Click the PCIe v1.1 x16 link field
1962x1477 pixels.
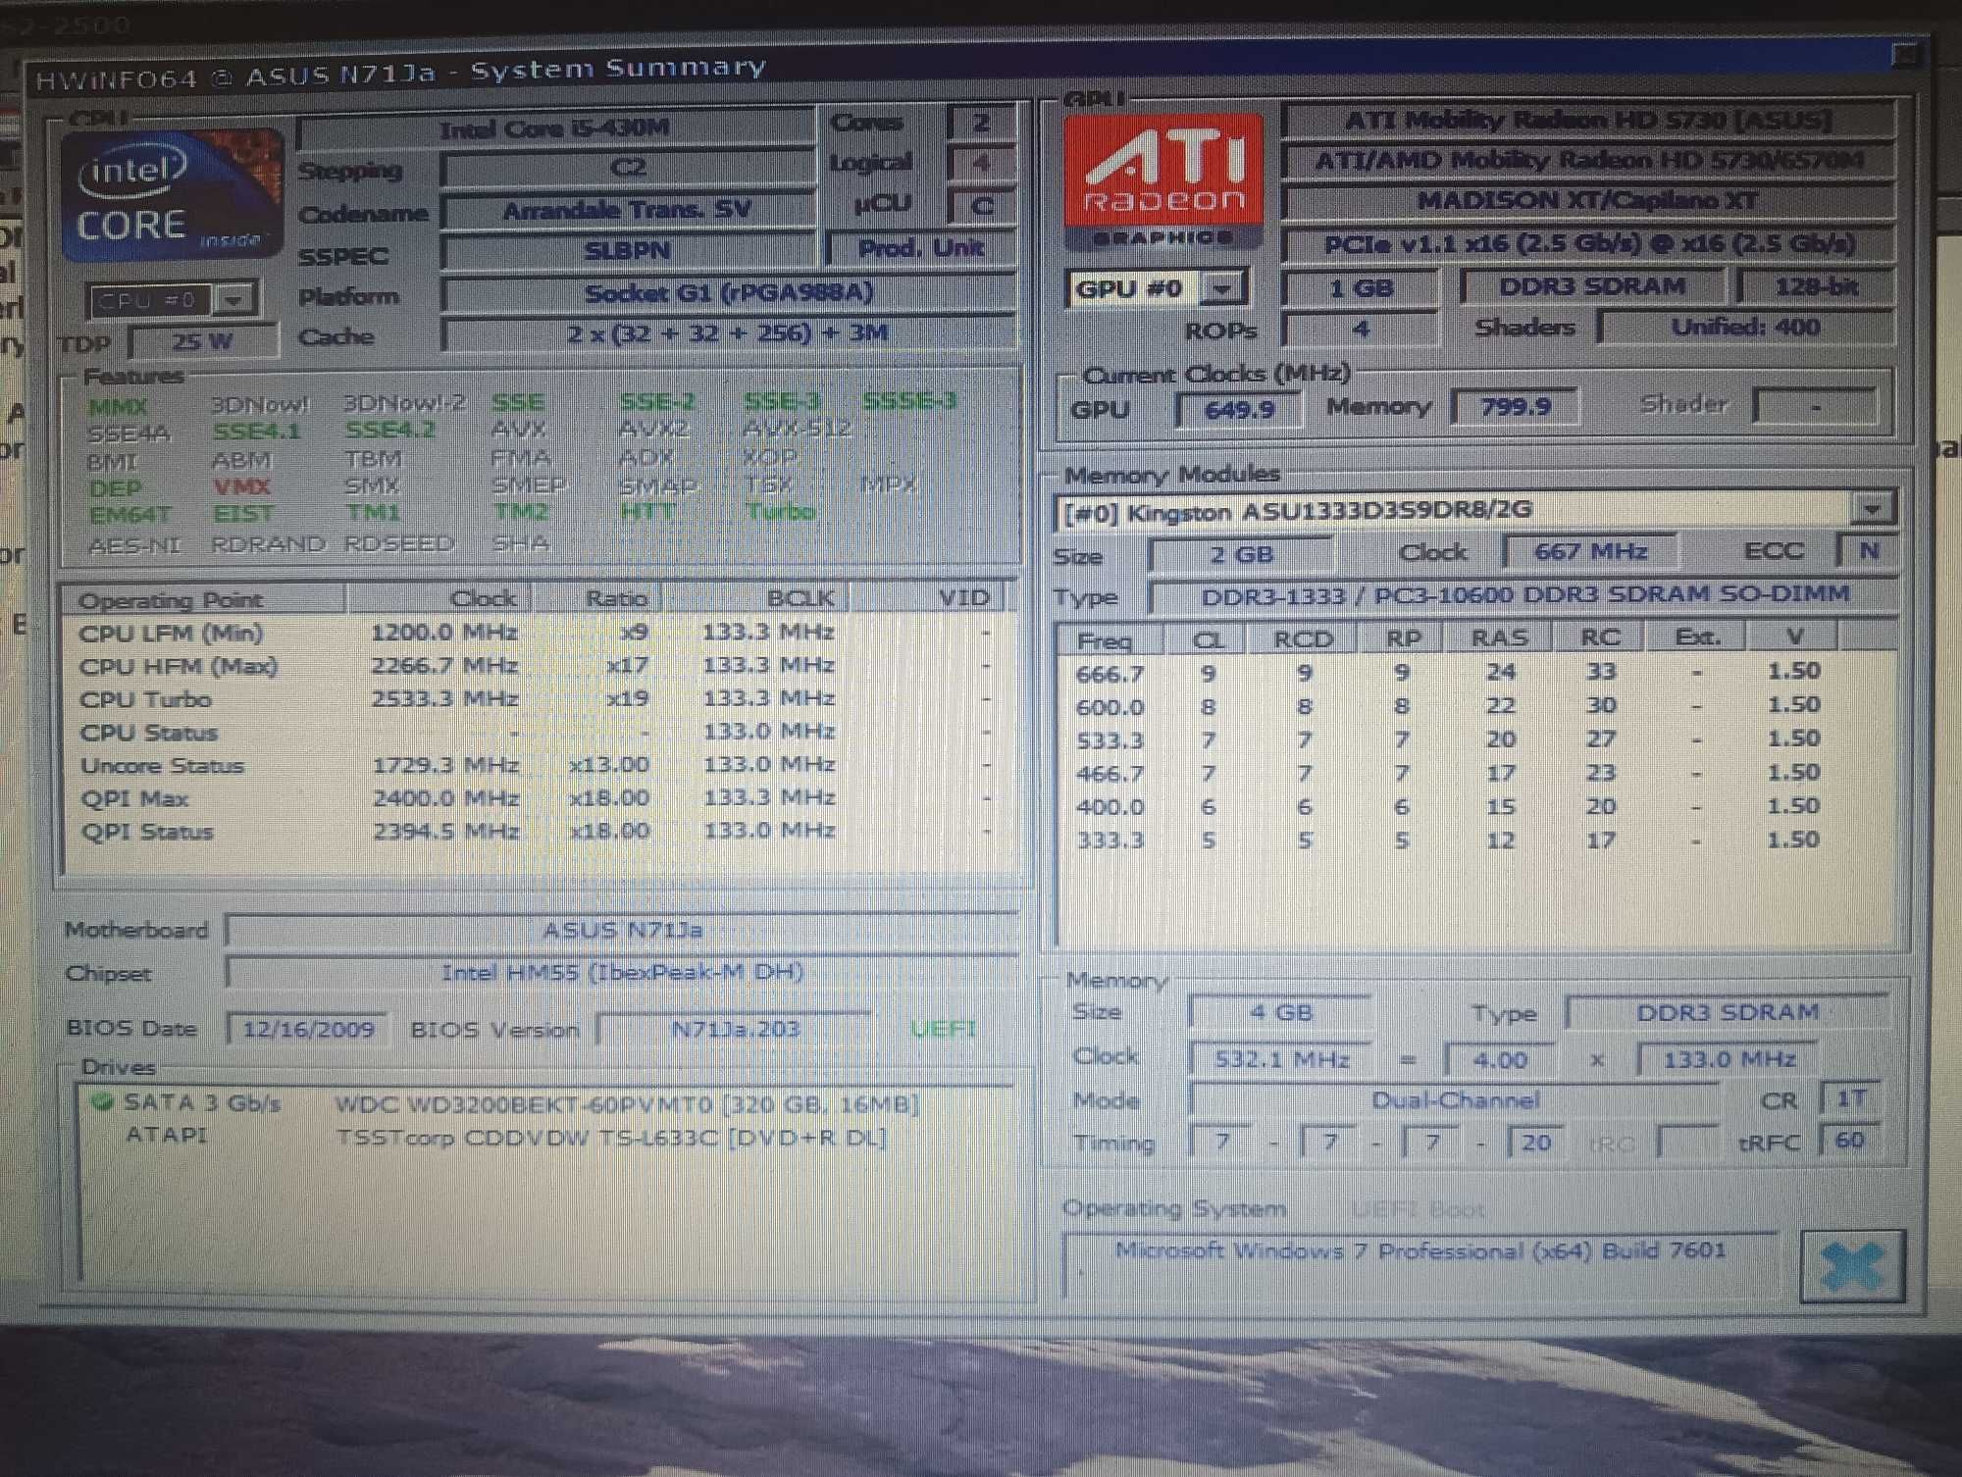[x=1588, y=243]
